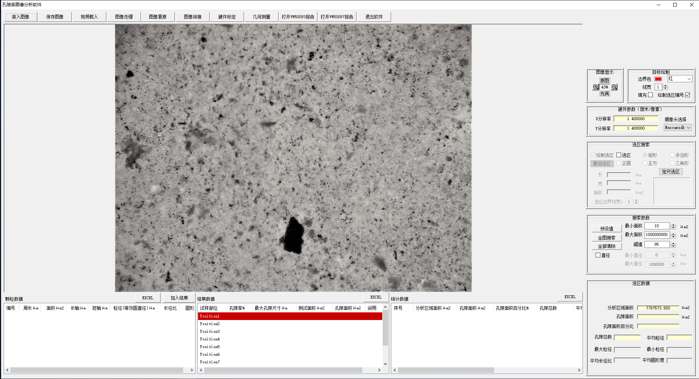The width and height of the screenshot is (699, 379).
Task: Click the 阈值 threshold input field
Action: (657, 245)
